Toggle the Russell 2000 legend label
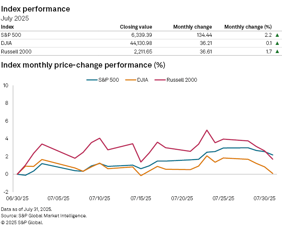 pyautogui.click(x=182, y=80)
